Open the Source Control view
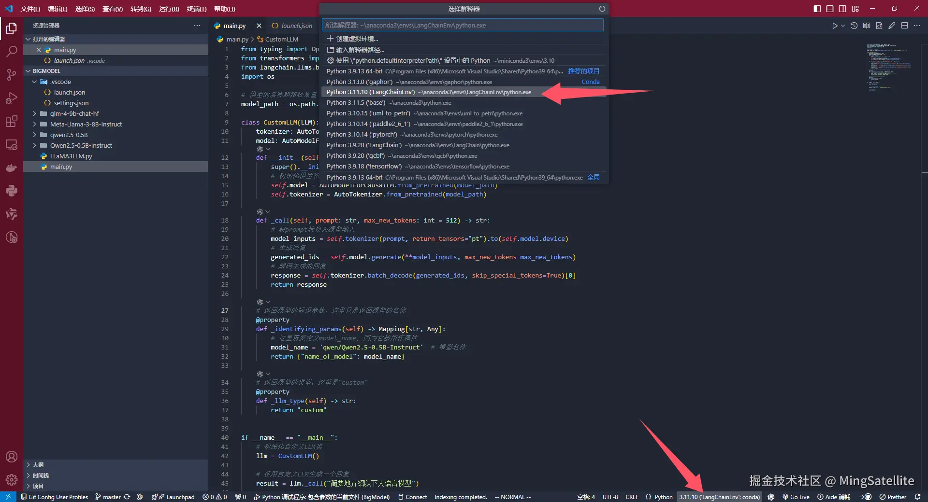Image resolution: width=928 pixels, height=502 pixels. 12,75
